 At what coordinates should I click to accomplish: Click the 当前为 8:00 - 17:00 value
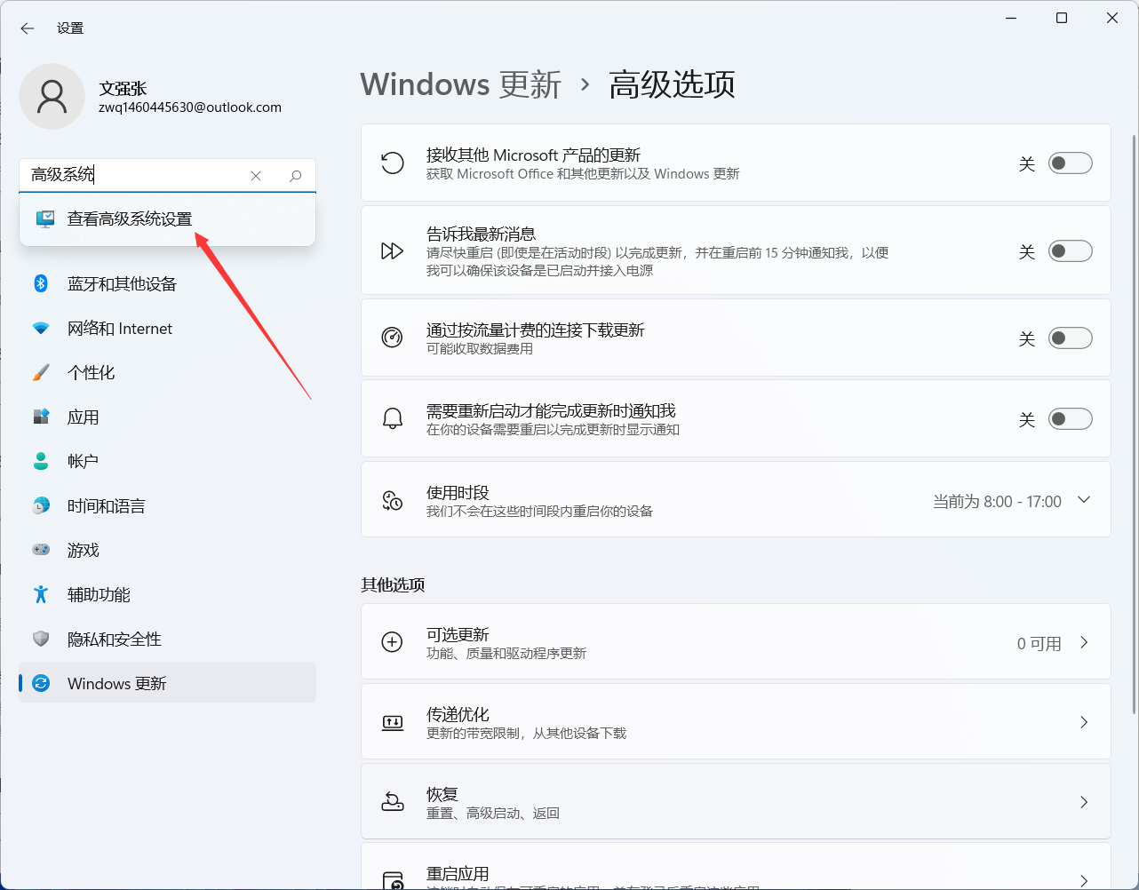click(997, 502)
